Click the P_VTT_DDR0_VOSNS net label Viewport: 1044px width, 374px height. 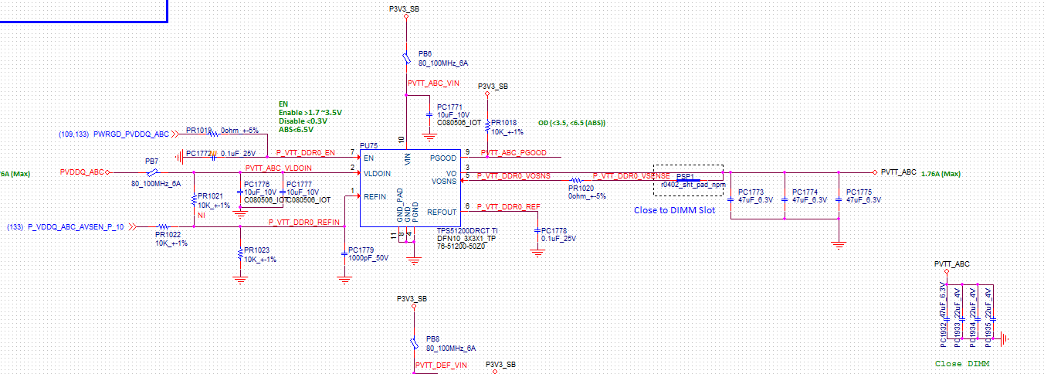click(514, 175)
